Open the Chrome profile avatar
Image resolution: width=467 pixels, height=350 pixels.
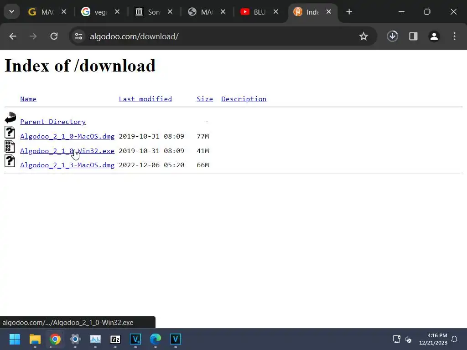pos(434,36)
